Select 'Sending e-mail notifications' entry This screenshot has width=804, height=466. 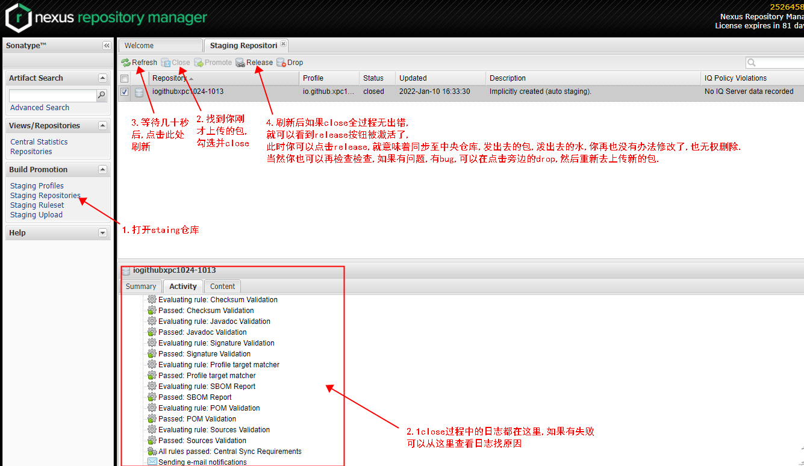tap(202, 462)
